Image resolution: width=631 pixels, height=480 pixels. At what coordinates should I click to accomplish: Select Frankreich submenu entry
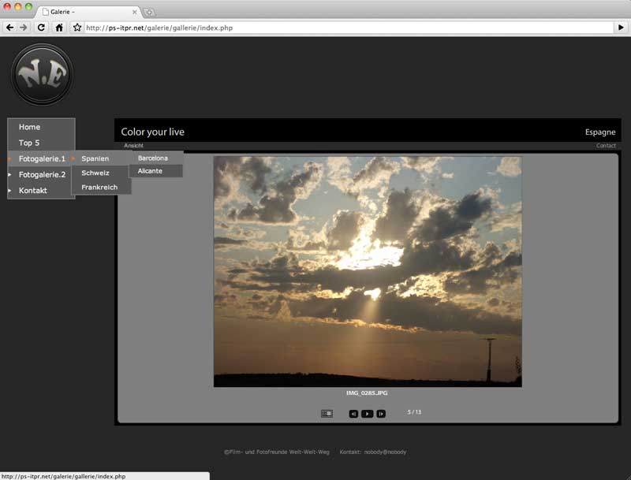[101, 188]
